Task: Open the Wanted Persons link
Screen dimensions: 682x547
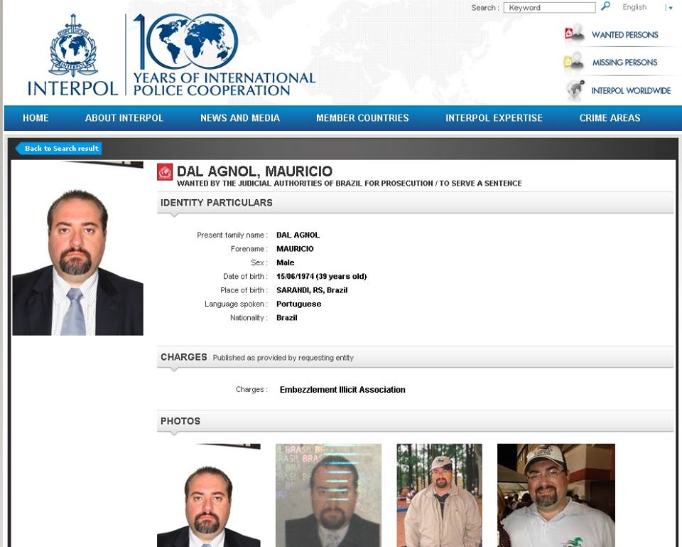Action: pyautogui.click(x=624, y=35)
